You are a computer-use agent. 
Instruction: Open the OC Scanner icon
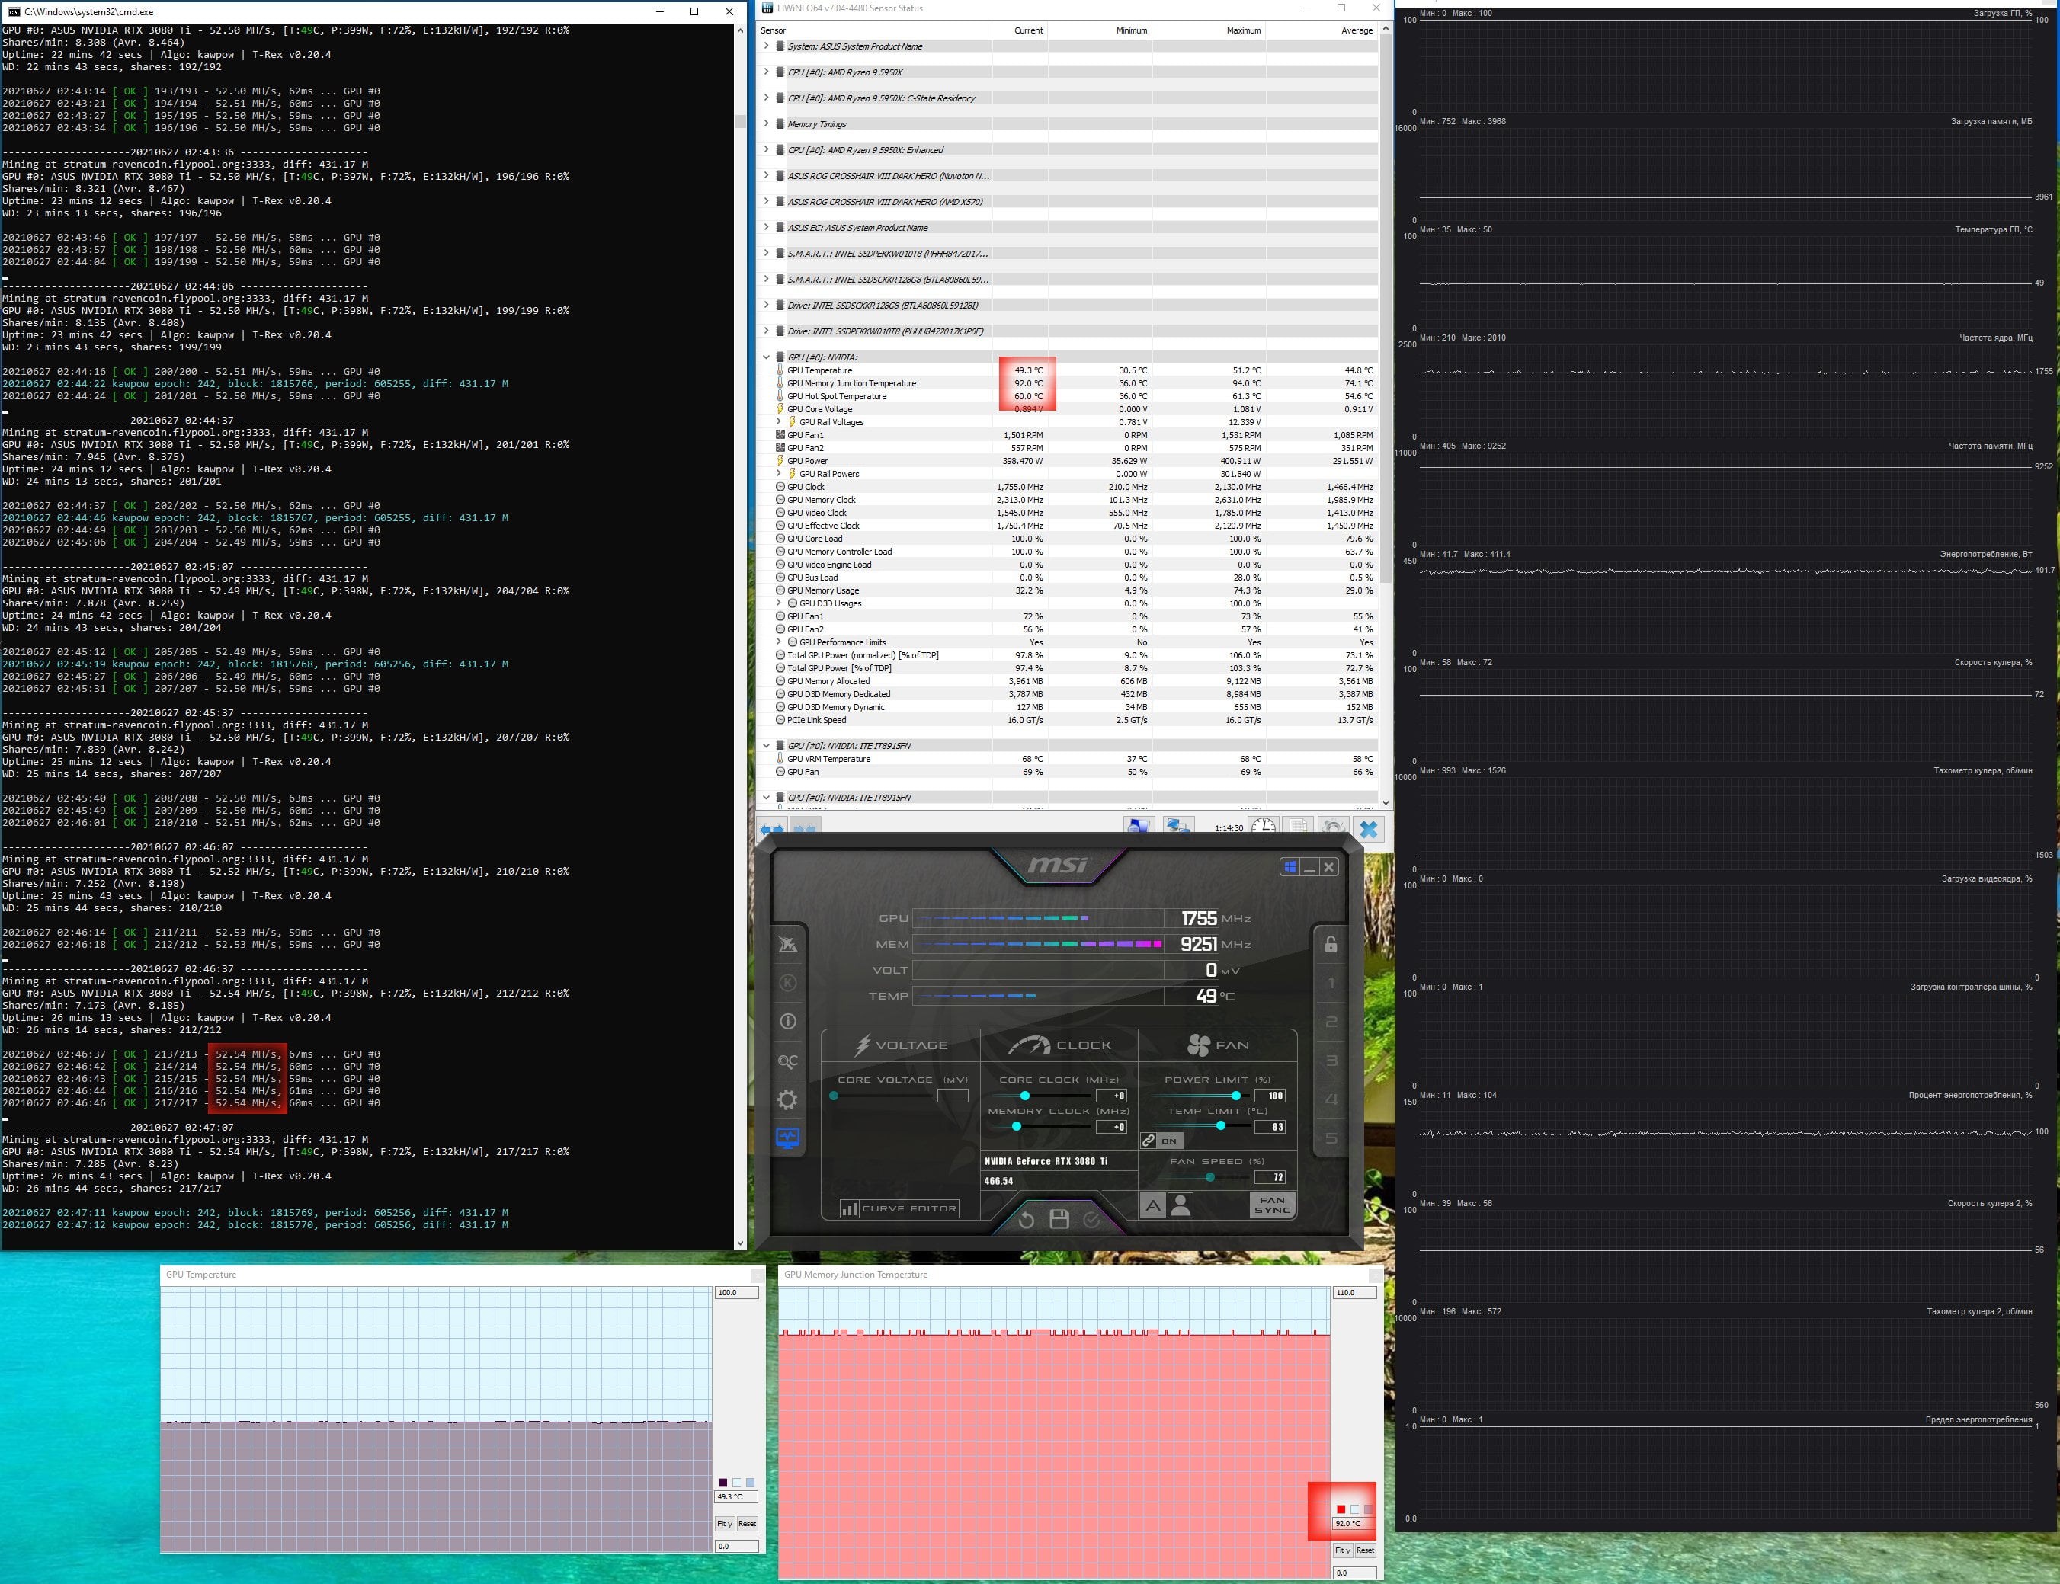787,1061
